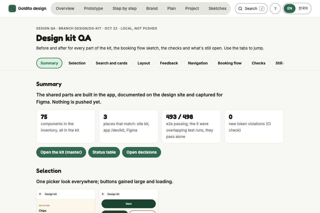Click the 75 components stat card

tap(66, 126)
